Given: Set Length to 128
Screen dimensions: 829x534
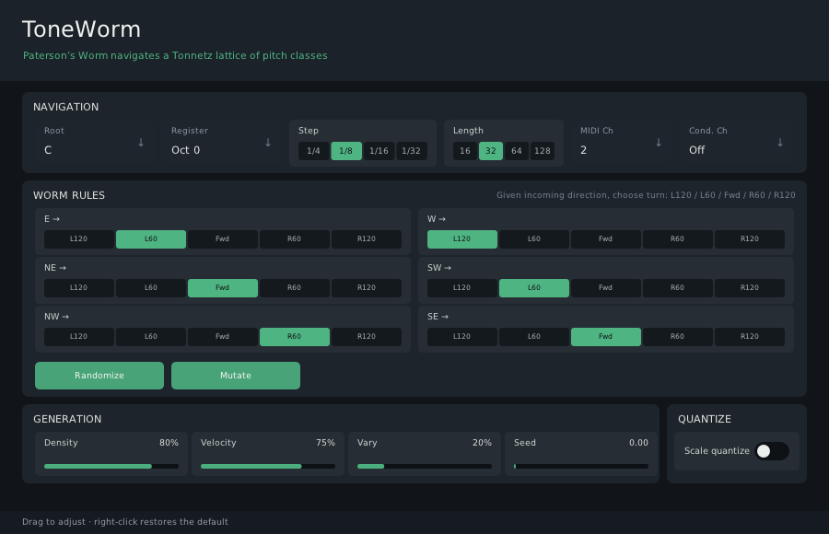Looking at the screenshot, I should (x=543, y=151).
